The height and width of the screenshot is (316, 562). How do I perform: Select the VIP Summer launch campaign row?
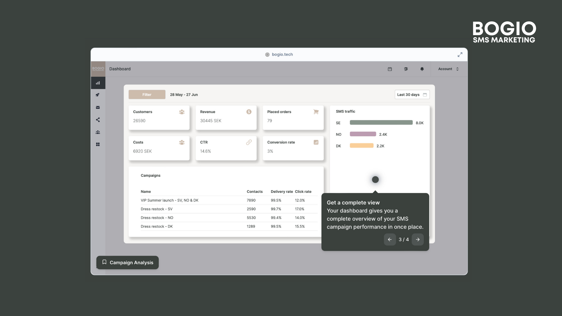(x=225, y=200)
